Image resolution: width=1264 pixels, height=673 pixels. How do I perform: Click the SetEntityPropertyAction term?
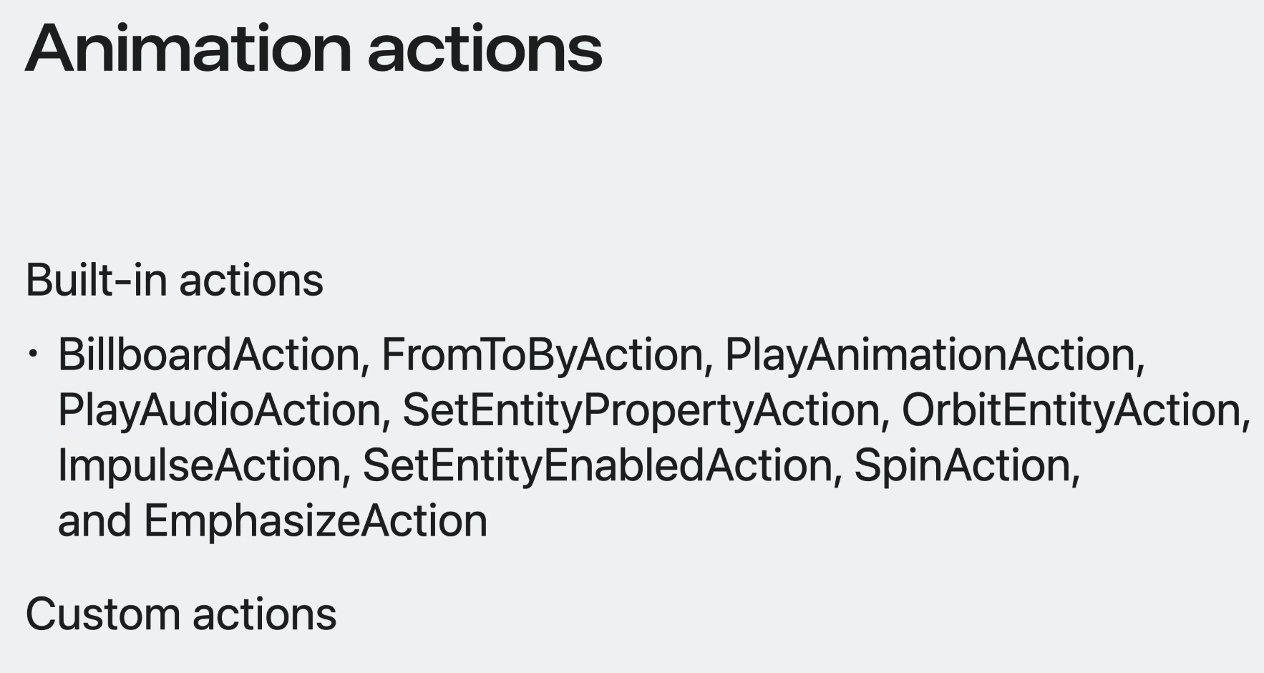(x=641, y=410)
